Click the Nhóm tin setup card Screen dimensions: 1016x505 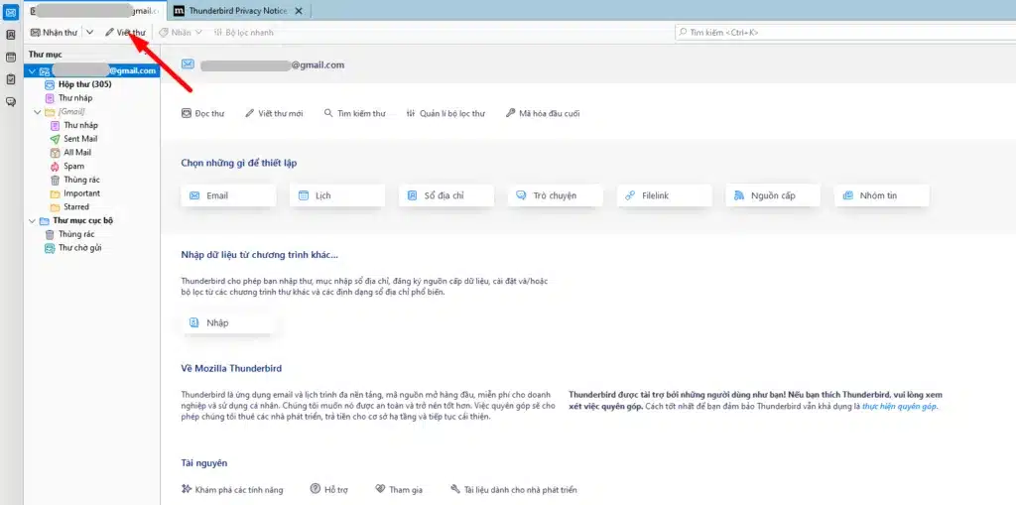(x=882, y=195)
